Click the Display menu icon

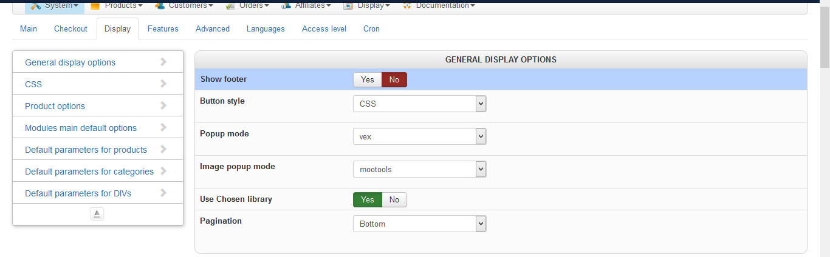(348, 5)
